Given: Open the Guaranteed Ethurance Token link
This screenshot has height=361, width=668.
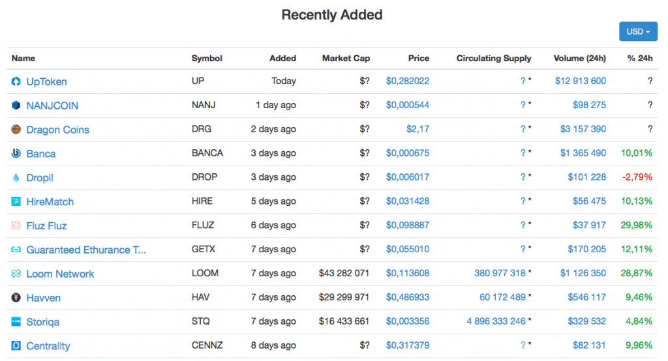Looking at the screenshot, I should [x=86, y=250].
